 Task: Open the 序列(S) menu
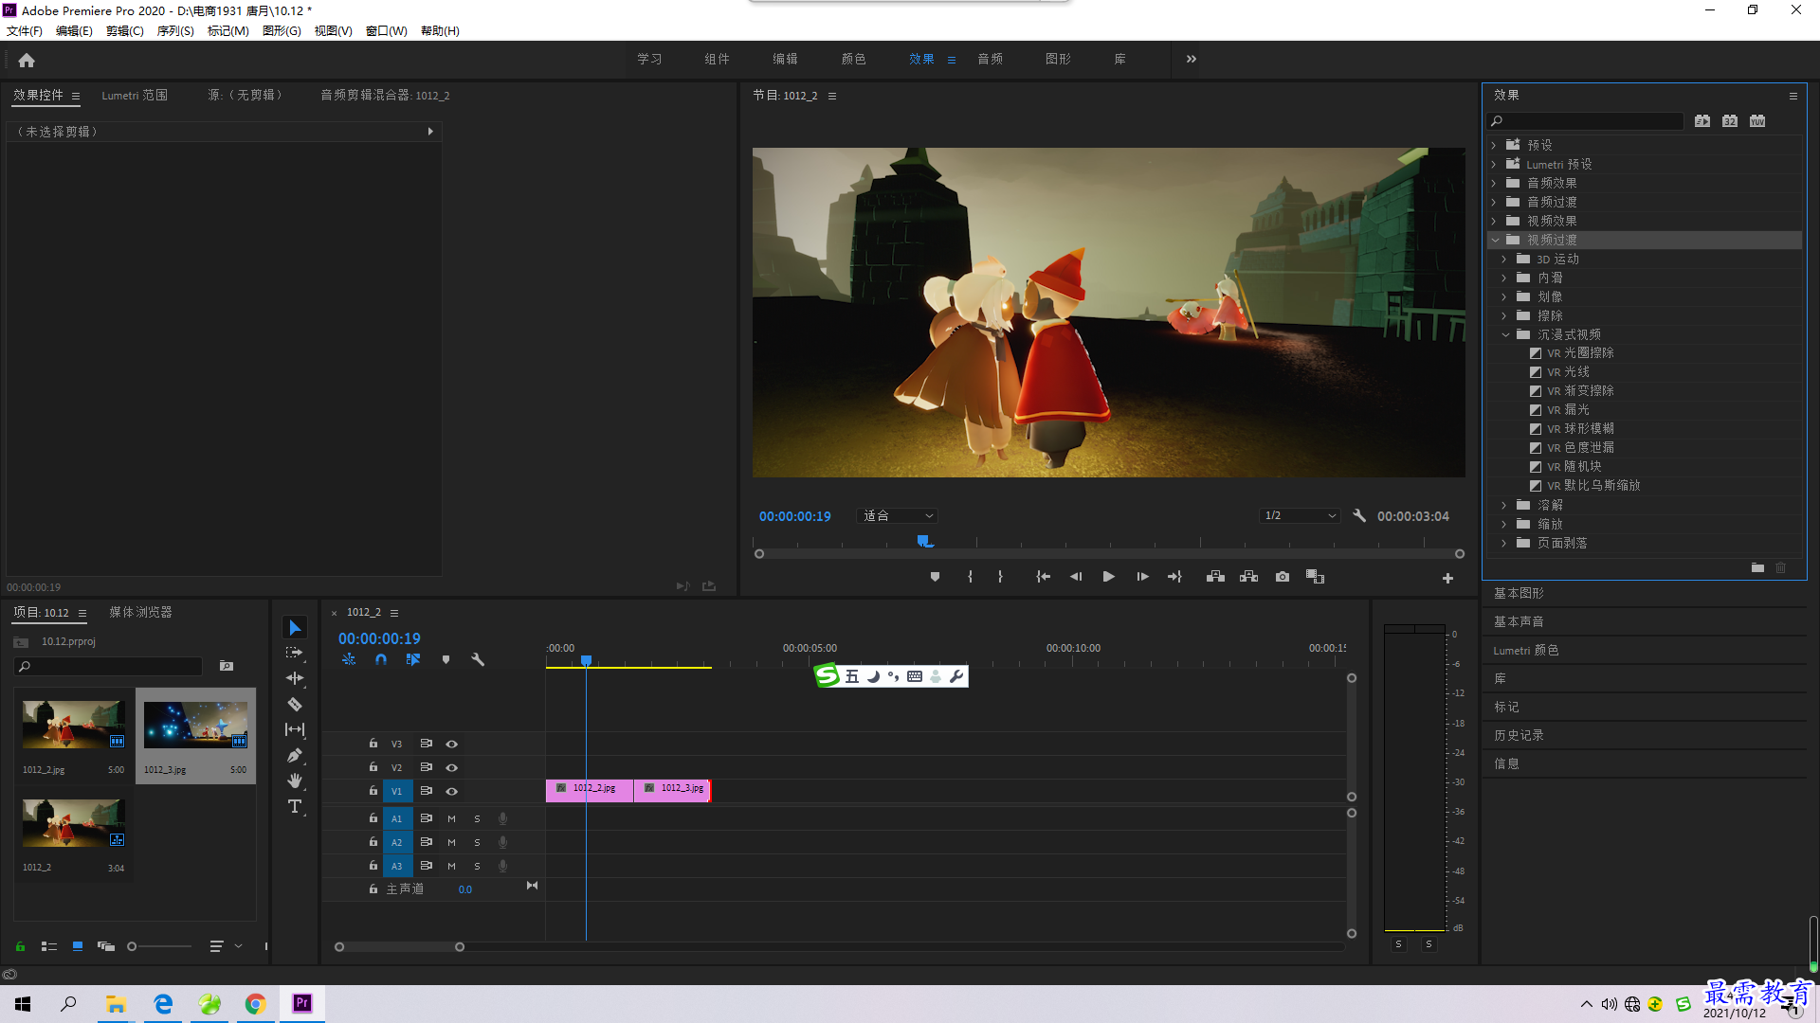coord(175,31)
